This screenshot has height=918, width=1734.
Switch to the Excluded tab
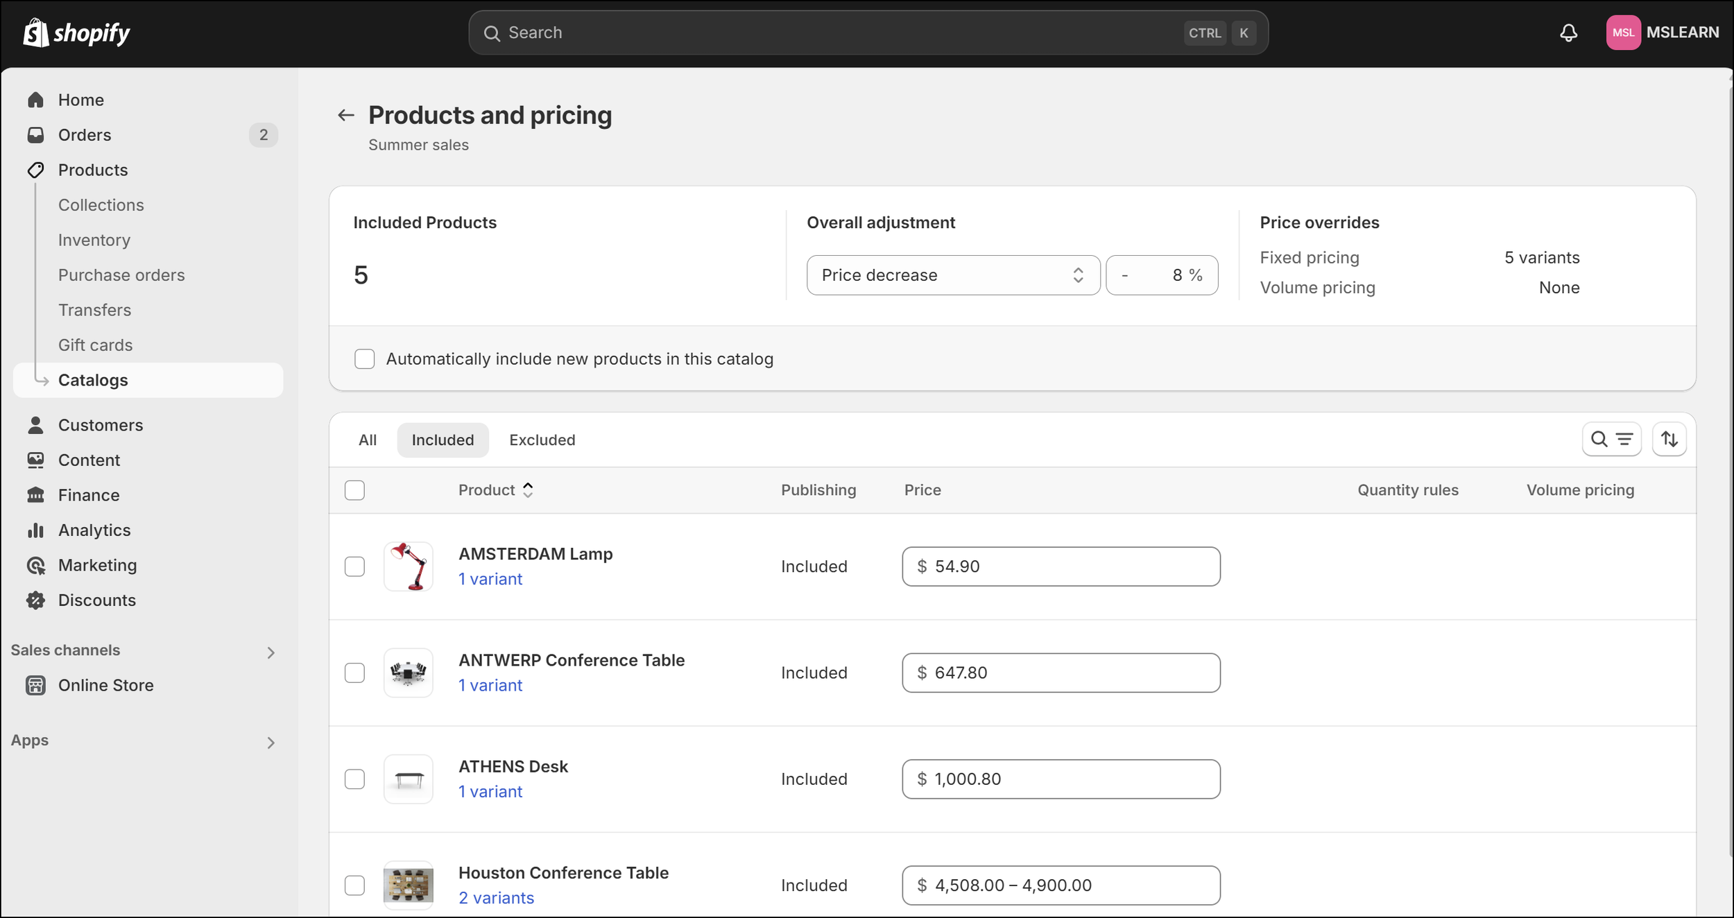542,440
